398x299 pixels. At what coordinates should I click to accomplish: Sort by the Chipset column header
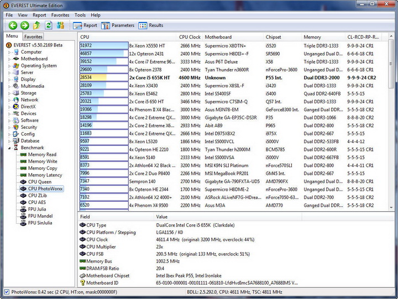(x=282, y=37)
